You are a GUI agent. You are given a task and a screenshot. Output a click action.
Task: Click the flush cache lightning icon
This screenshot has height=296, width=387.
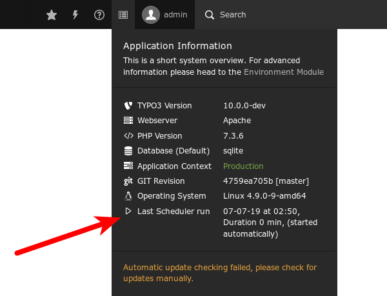click(x=75, y=15)
